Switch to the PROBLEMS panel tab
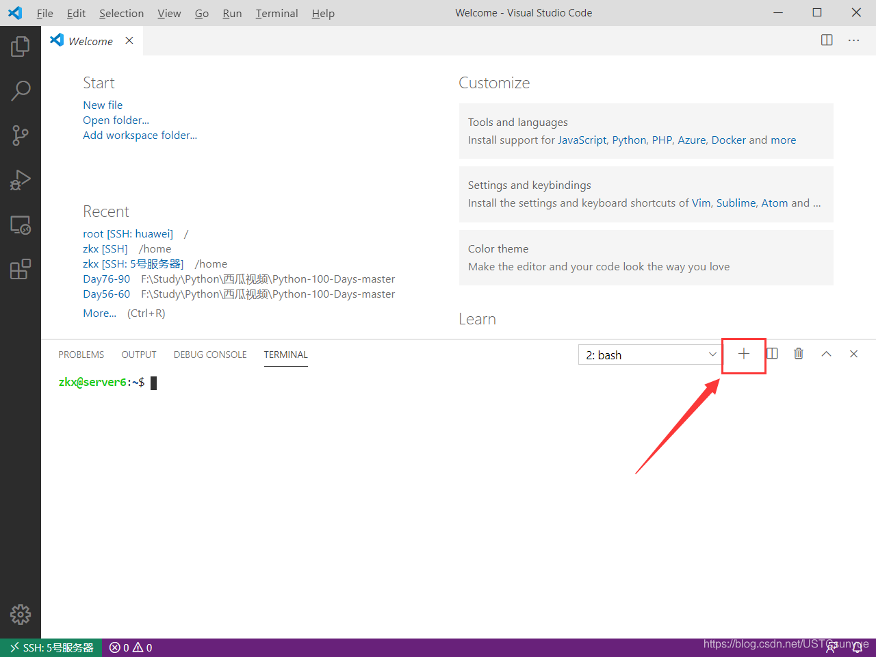The image size is (876, 657). 81,355
